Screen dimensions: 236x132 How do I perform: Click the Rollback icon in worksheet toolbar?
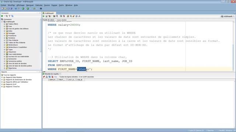coord(64,16)
